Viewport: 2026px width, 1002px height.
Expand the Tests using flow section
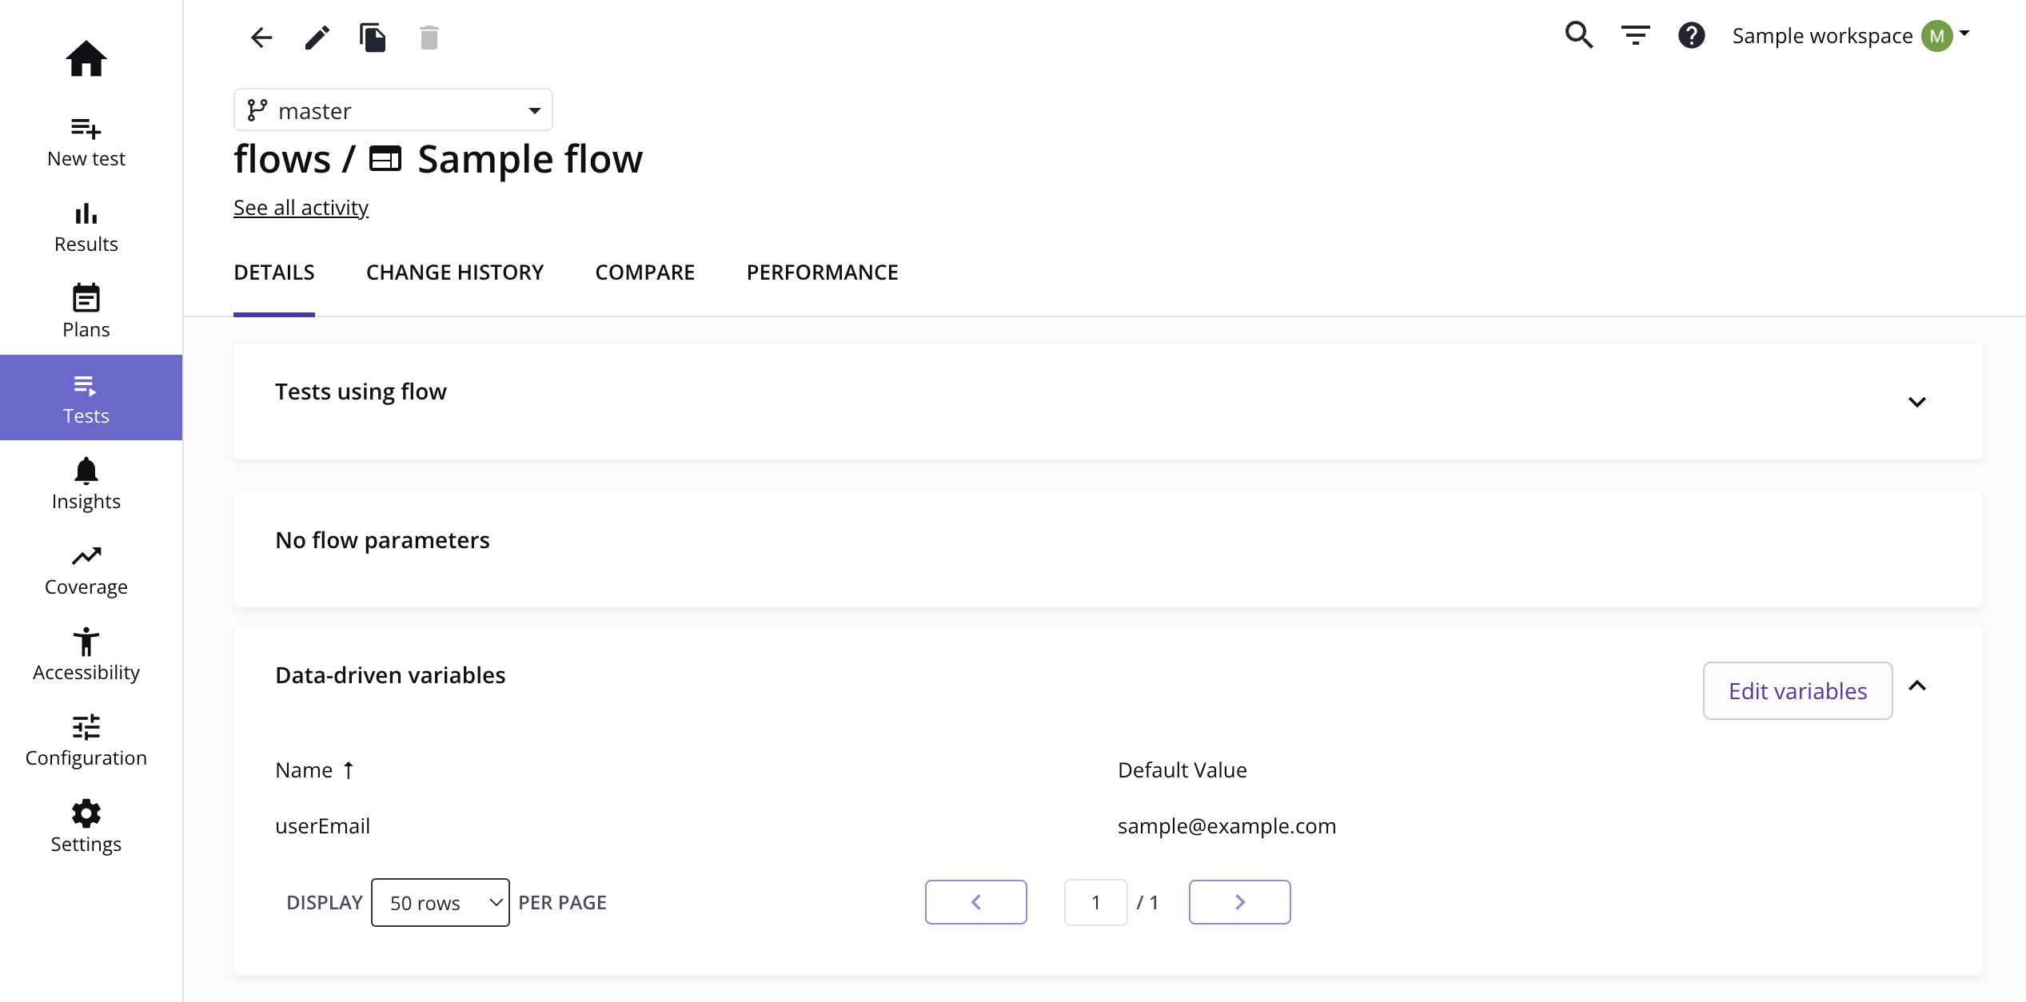pyautogui.click(x=1917, y=402)
